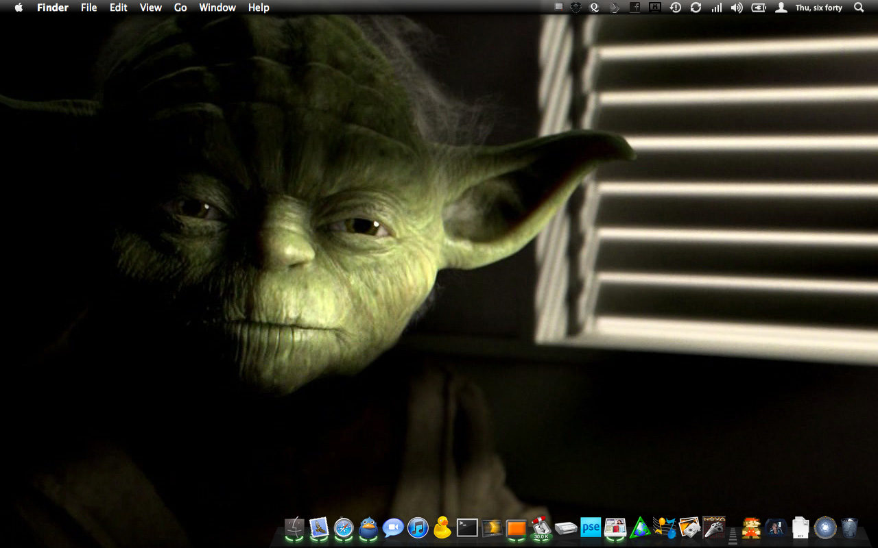Open Spotlight search magnifier
The height and width of the screenshot is (548, 878).
point(859,8)
